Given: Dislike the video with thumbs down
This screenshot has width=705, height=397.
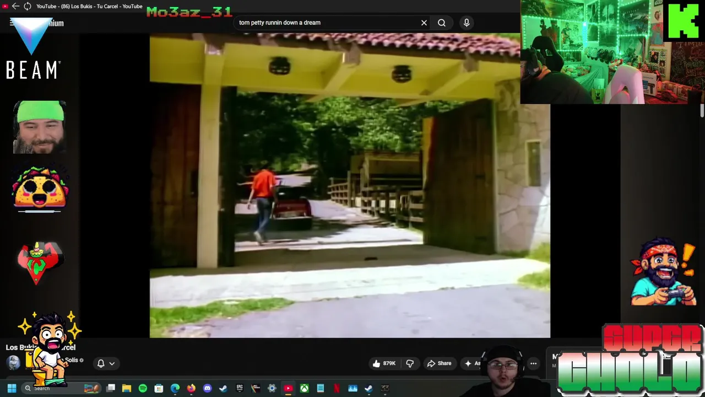Looking at the screenshot, I should pyautogui.click(x=410, y=363).
